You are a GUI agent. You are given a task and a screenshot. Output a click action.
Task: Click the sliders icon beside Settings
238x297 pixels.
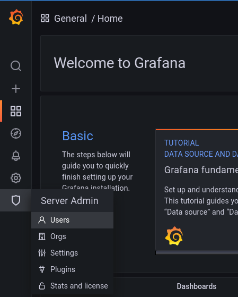(x=42, y=253)
